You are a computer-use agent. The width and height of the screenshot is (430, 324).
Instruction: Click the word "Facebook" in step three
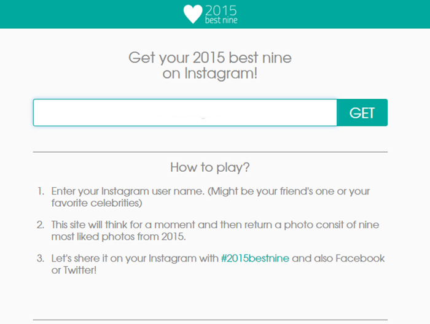360,258
